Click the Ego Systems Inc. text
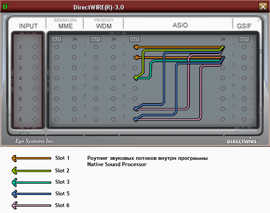The height and width of the screenshot is (213, 270). 35,141
